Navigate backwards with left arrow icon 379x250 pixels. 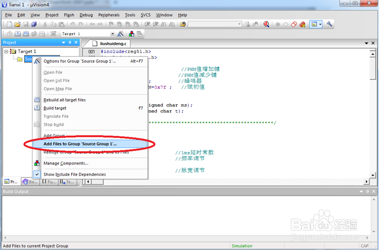92,24
